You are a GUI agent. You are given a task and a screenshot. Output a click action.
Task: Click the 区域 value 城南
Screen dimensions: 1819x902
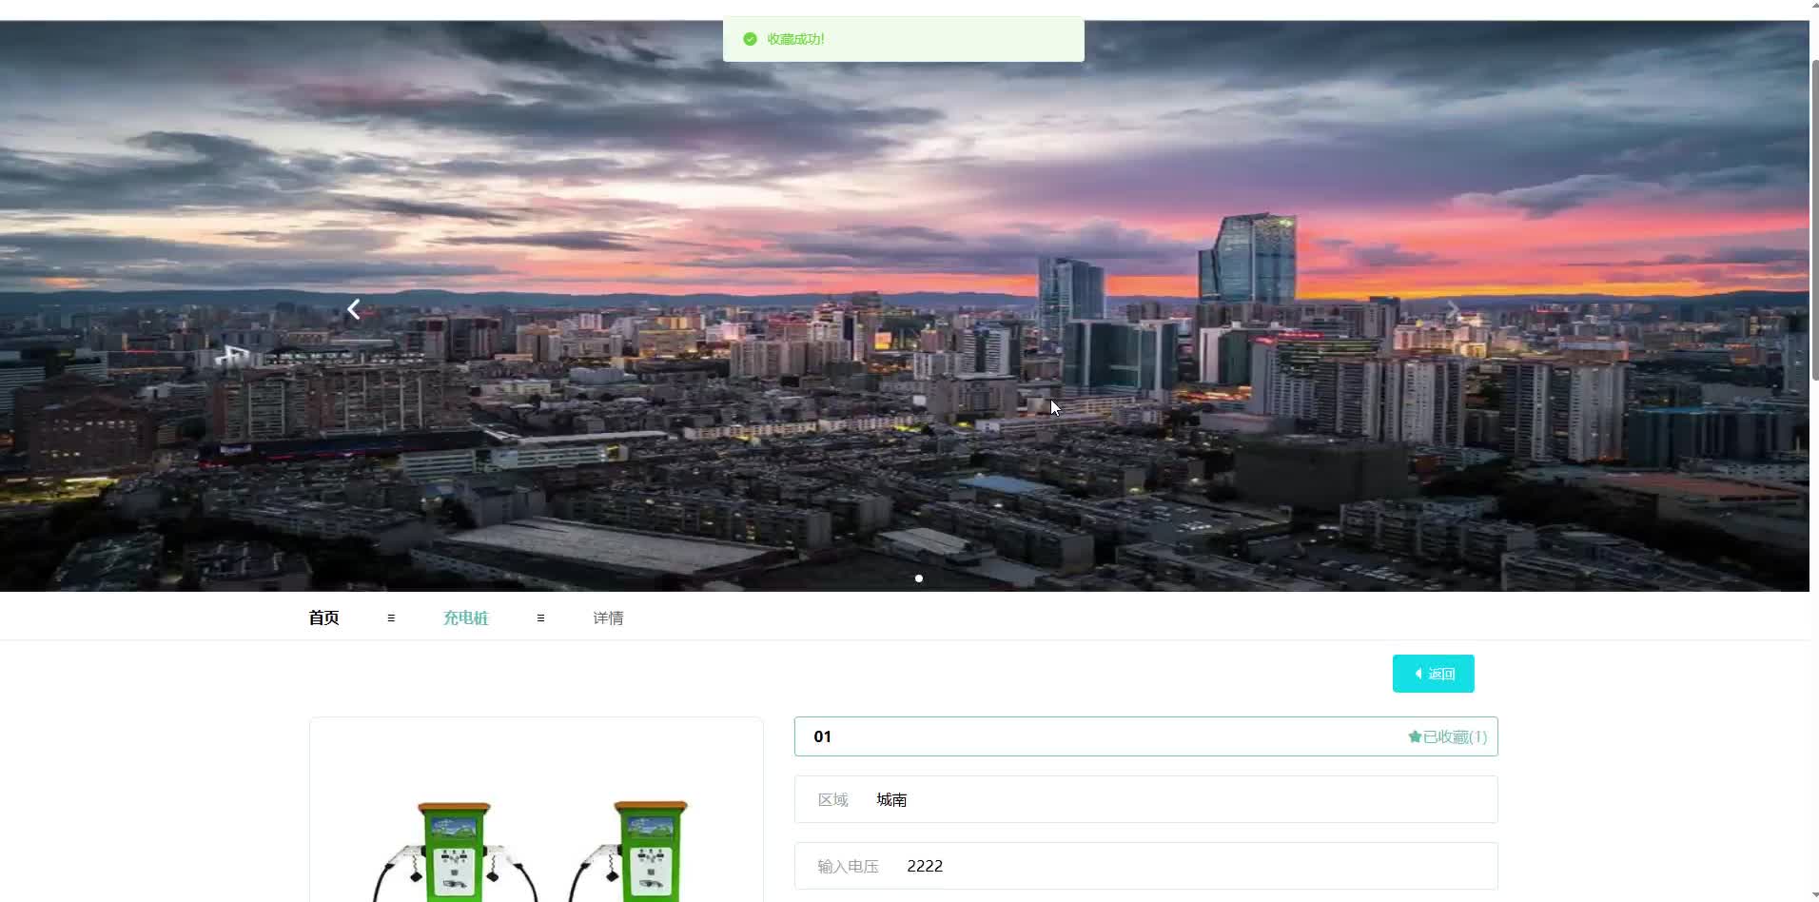[x=891, y=799]
